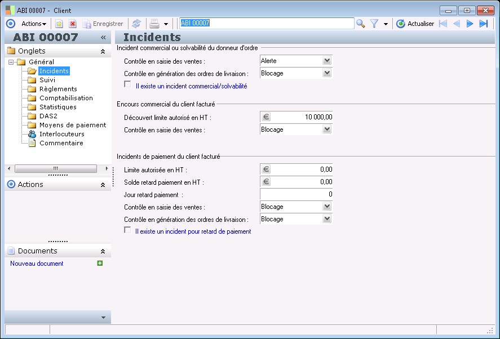Click the magnifier search icon

(x=361, y=24)
